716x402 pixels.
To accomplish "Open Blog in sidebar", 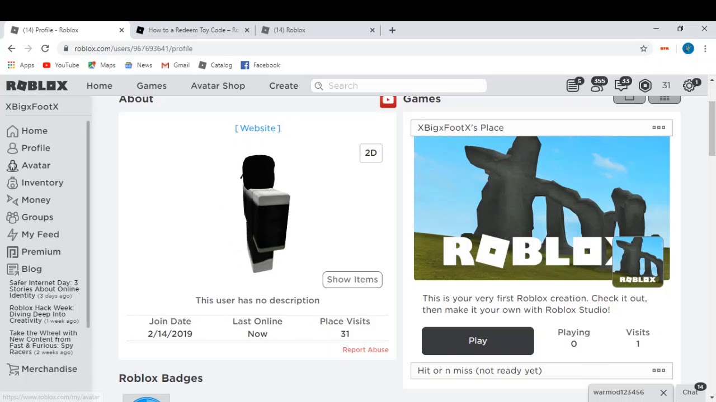I will [24, 269].
